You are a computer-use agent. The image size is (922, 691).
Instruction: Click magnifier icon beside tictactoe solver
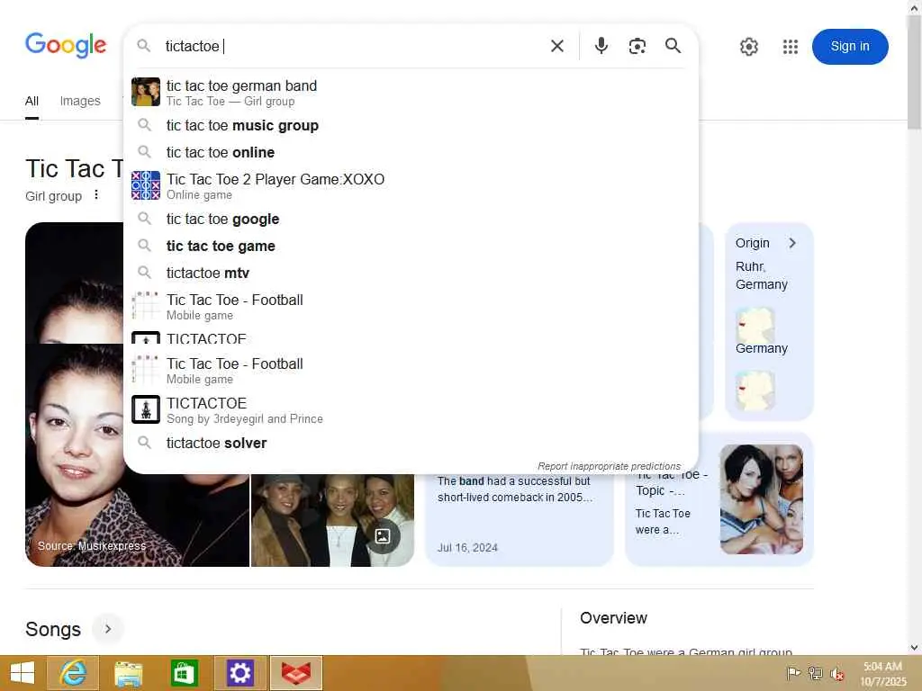click(x=145, y=443)
